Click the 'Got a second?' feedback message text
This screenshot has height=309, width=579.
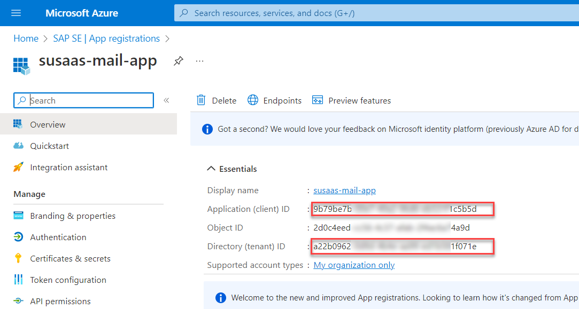398,129
